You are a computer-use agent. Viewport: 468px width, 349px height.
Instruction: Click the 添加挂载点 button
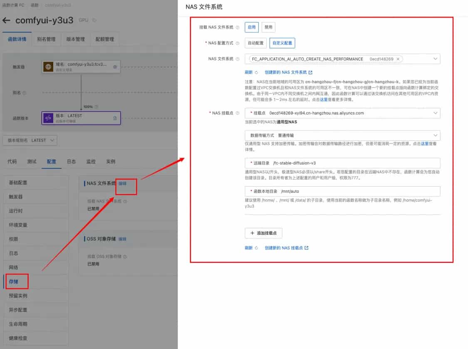click(263, 233)
